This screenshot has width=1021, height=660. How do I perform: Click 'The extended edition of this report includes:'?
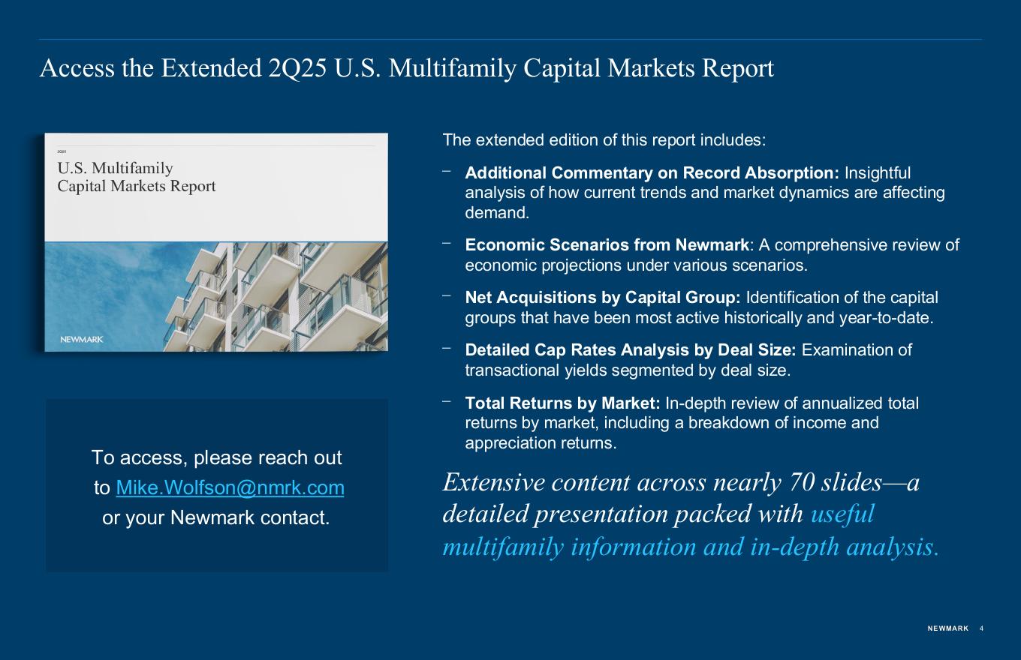tap(604, 140)
